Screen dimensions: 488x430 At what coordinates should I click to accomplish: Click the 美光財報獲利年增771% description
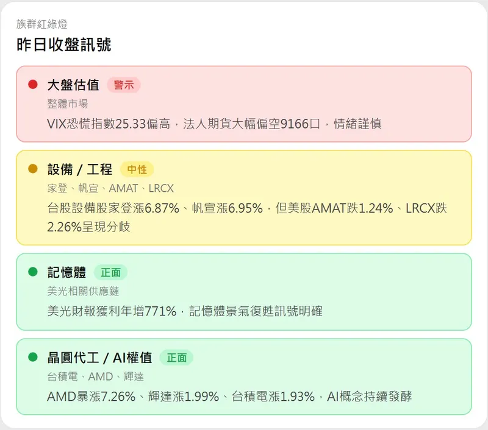tap(184, 311)
